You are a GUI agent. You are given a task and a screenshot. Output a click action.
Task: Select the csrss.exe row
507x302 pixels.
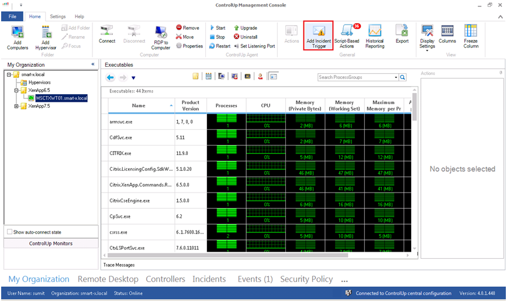(256, 232)
